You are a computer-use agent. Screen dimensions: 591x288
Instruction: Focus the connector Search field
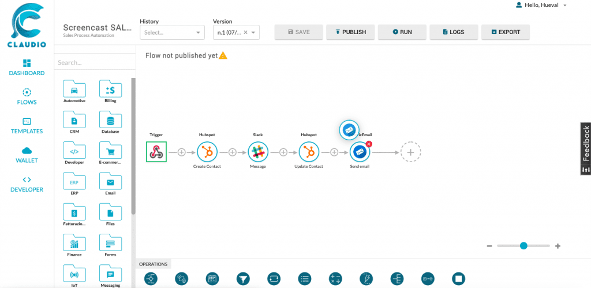point(95,62)
